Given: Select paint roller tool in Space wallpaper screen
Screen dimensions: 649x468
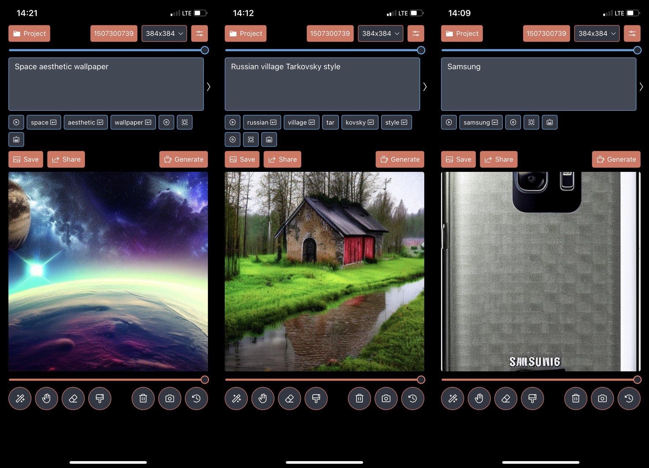Looking at the screenshot, I should click(100, 398).
